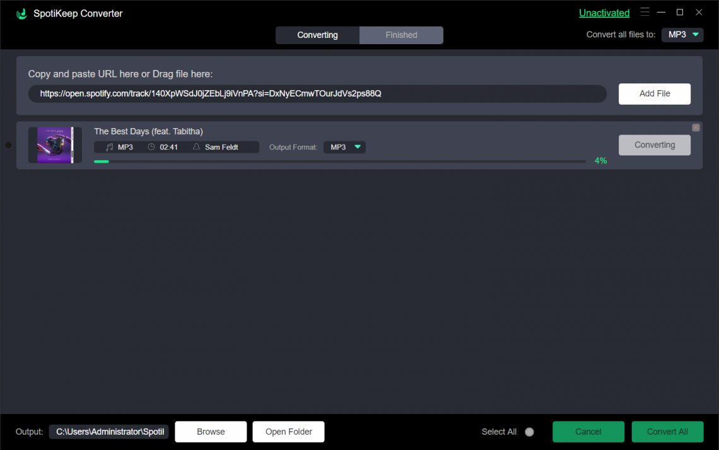Open the Output Format dropdown for The Best Days
This screenshot has height=450, width=719.
pyautogui.click(x=344, y=146)
